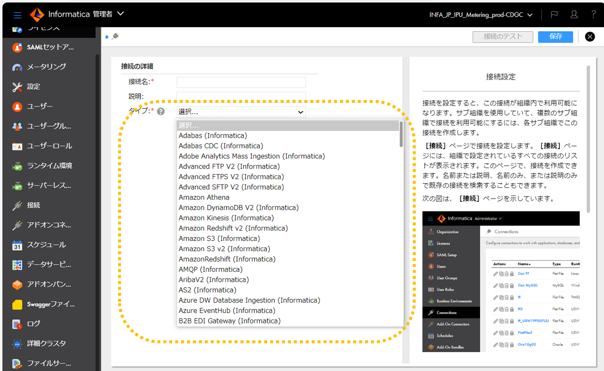Open 設定 in the sidebar
The image size is (604, 371).
point(34,86)
